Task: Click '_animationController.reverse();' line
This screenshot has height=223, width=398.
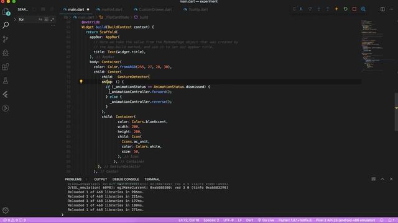Action: (141, 102)
